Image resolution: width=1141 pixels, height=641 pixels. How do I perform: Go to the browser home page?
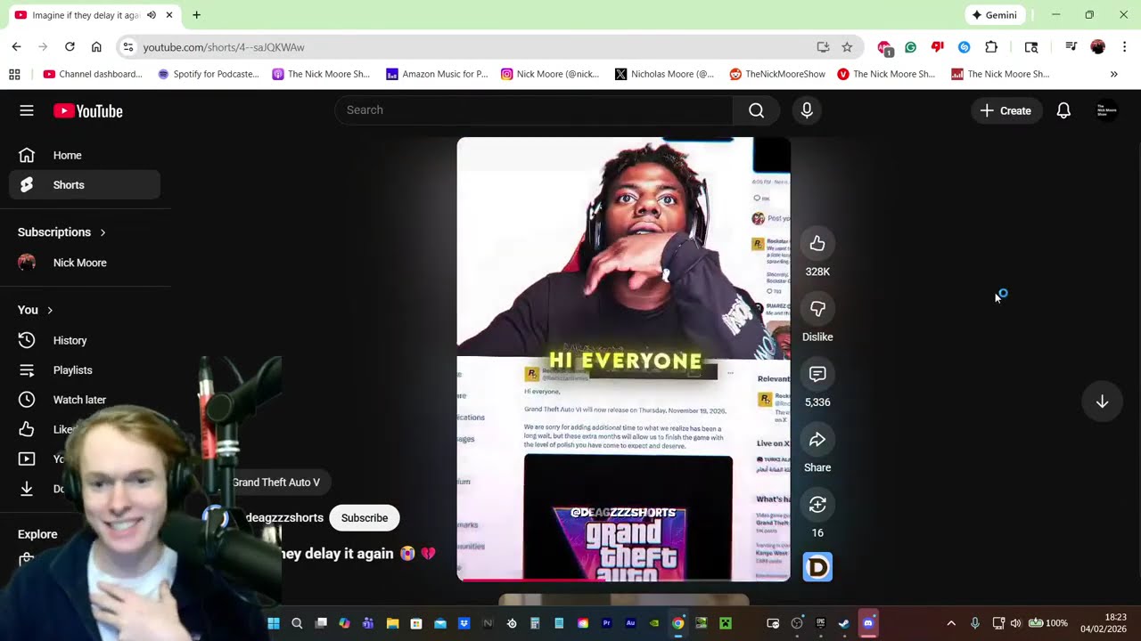96,47
